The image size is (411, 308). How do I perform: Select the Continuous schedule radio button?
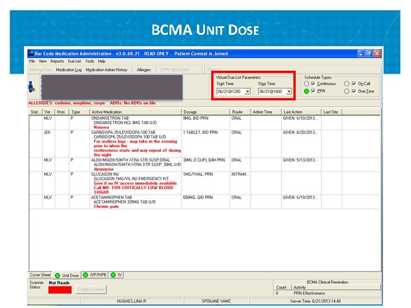[307, 84]
